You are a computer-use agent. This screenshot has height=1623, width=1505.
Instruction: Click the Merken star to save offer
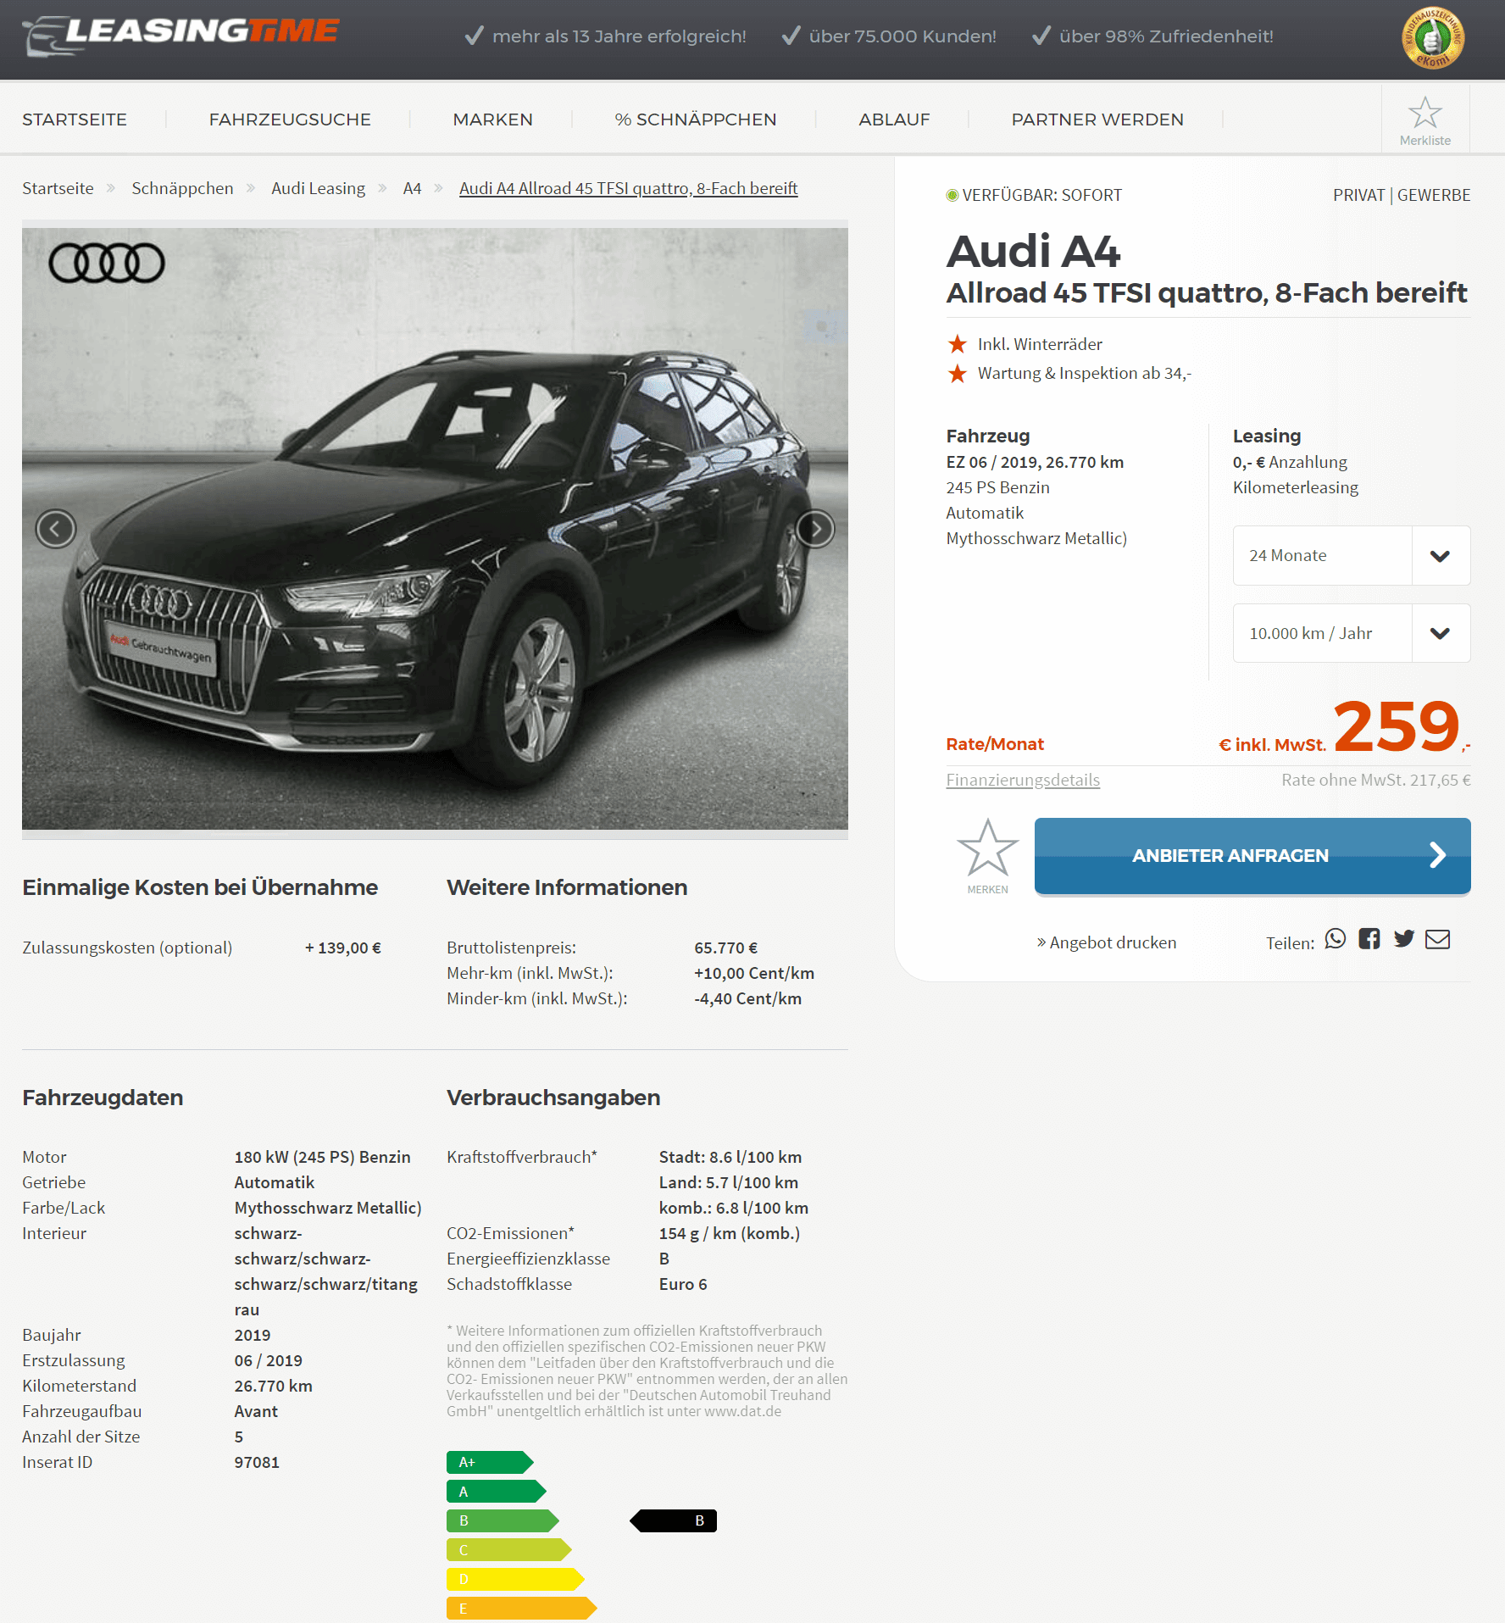tap(987, 848)
